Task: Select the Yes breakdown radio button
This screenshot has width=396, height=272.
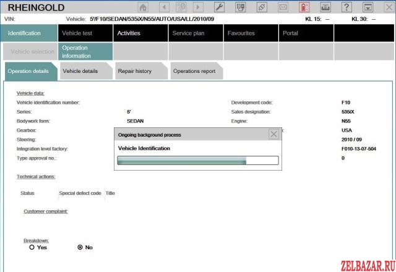Action: pos(32,247)
